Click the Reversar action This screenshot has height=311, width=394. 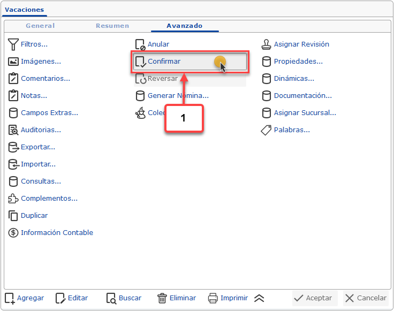tap(190, 79)
